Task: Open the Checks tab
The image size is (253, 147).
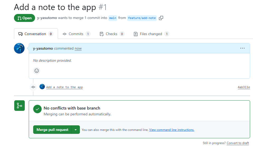Action: click(x=112, y=34)
